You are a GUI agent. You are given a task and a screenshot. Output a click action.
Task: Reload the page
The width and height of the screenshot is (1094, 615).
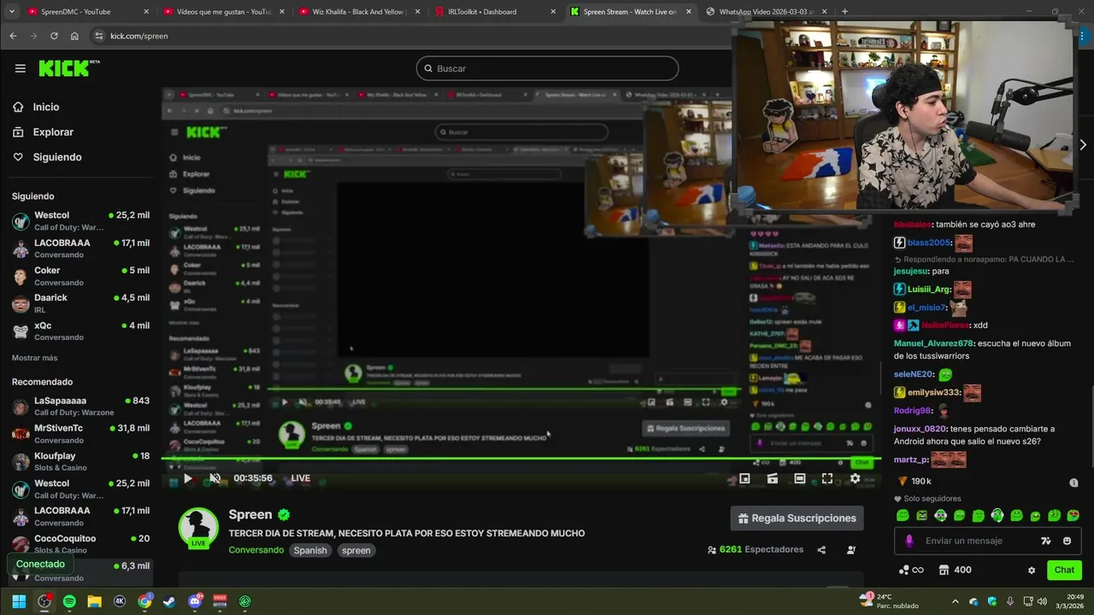(54, 36)
